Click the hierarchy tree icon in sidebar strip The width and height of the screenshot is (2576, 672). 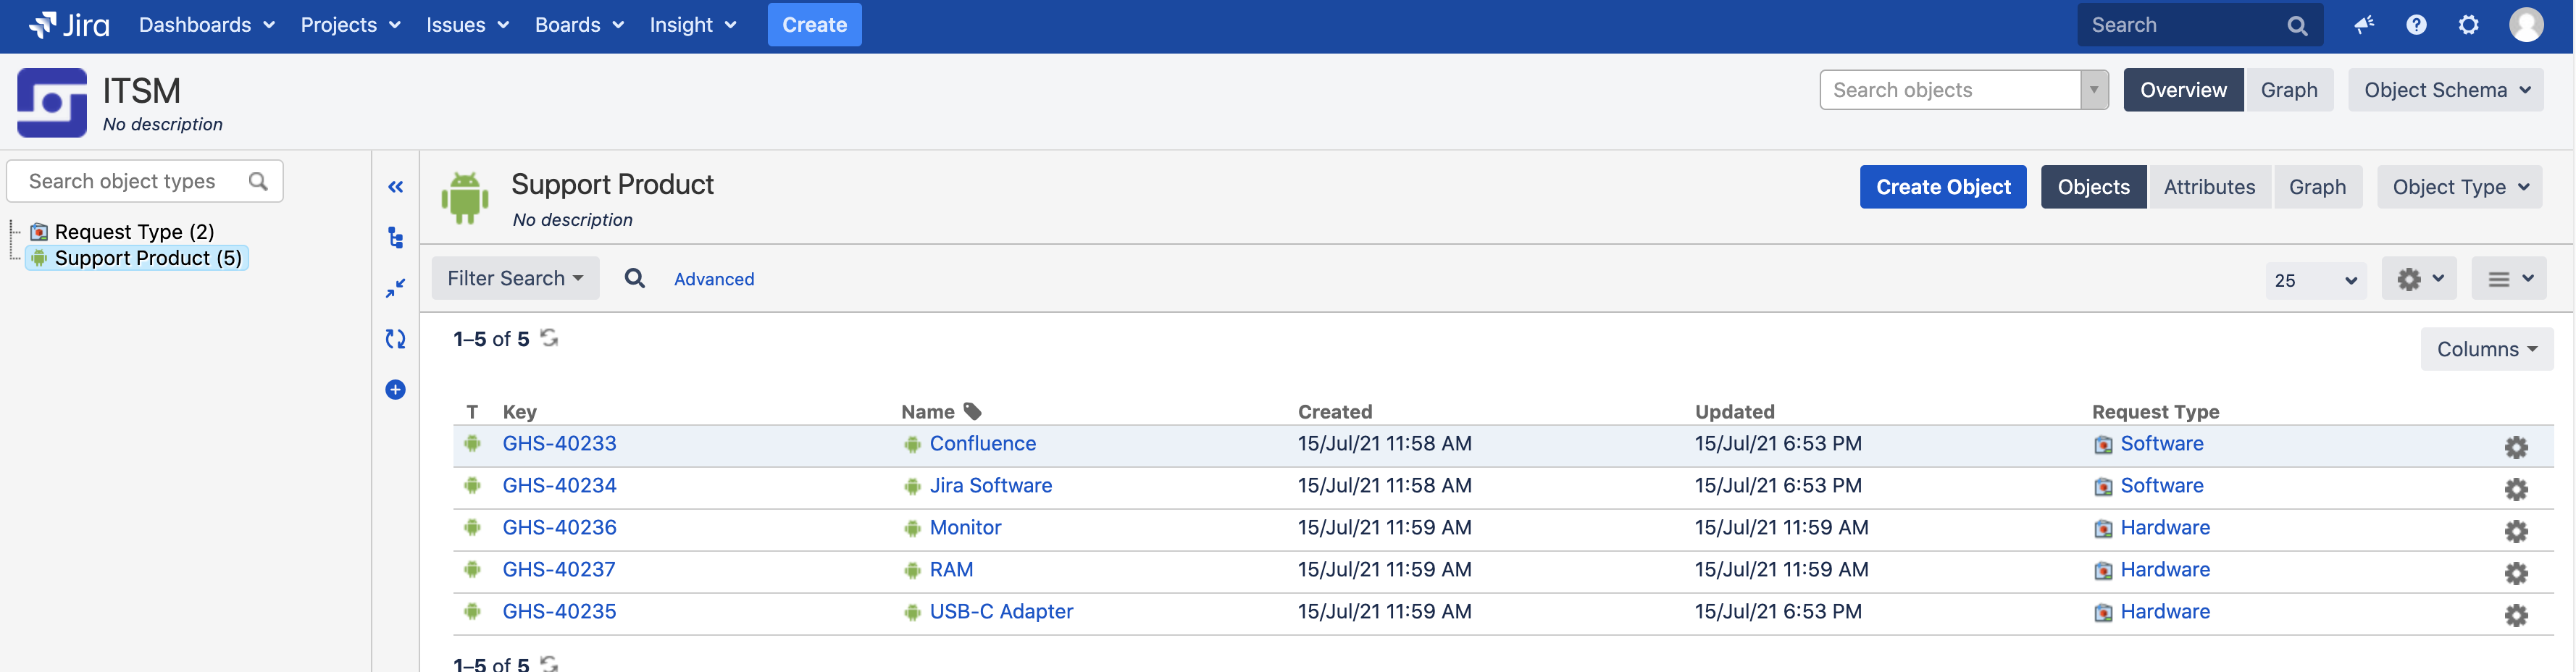click(x=396, y=238)
